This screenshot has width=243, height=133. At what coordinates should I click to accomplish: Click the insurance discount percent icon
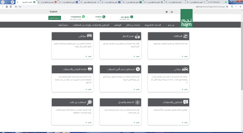pos(138,69)
